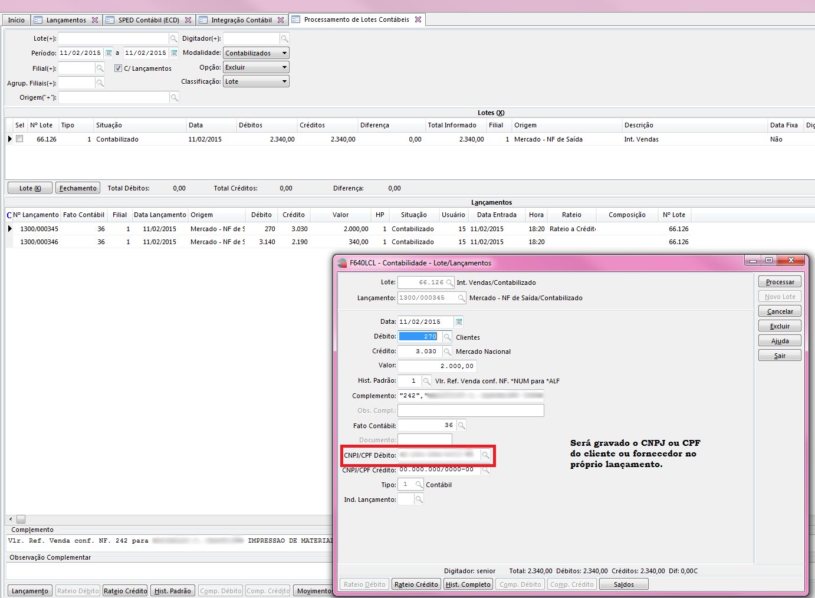Screen dimensions: 815x598
Task: Click Crédito field showing 3.030
Action: tap(420, 351)
